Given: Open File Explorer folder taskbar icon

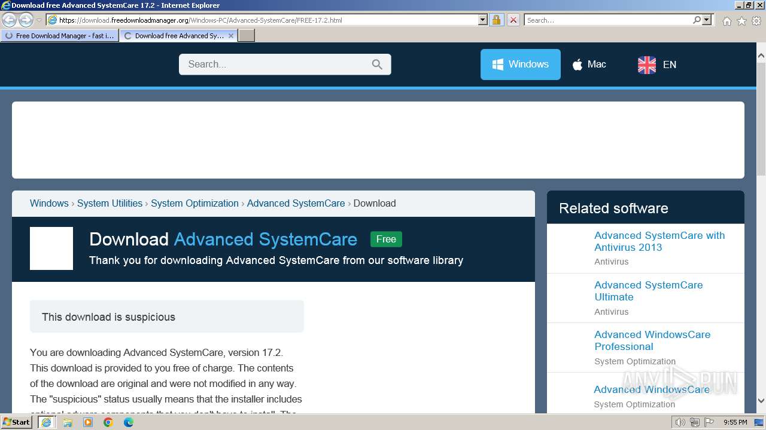Looking at the screenshot, I should [x=68, y=422].
